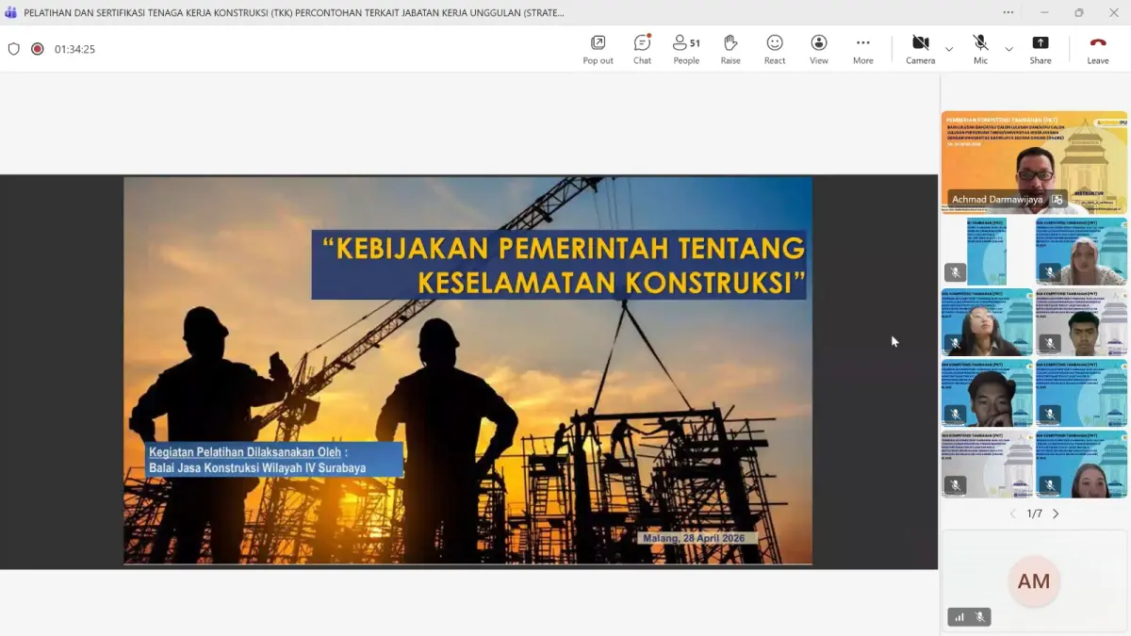Show the People participants list
Image resolution: width=1131 pixels, height=636 pixels.
(686, 49)
